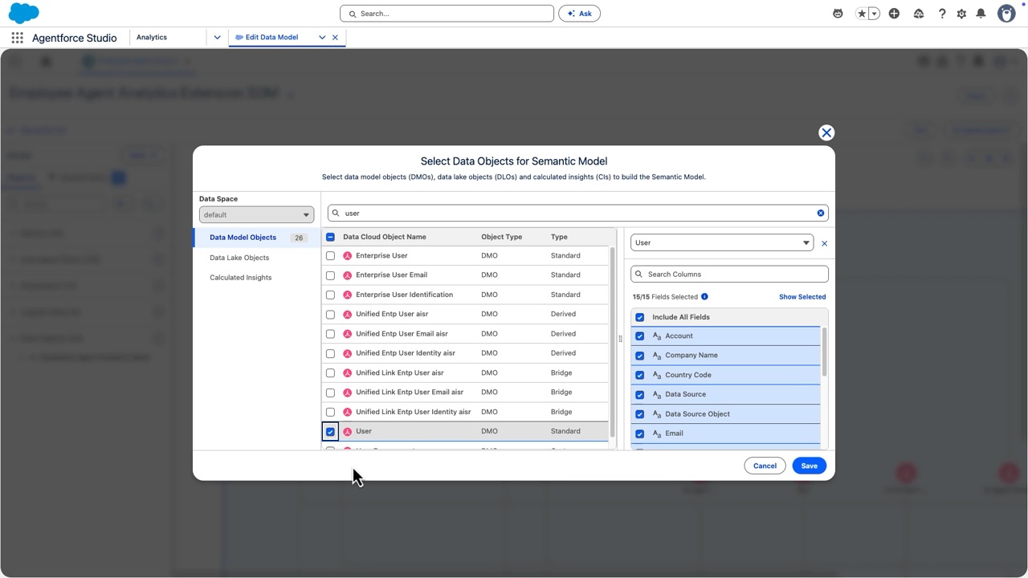Uncheck the Company Name field checkbox
Image resolution: width=1028 pixels, height=578 pixels.
pyautogui.click(x=640, y=356)
